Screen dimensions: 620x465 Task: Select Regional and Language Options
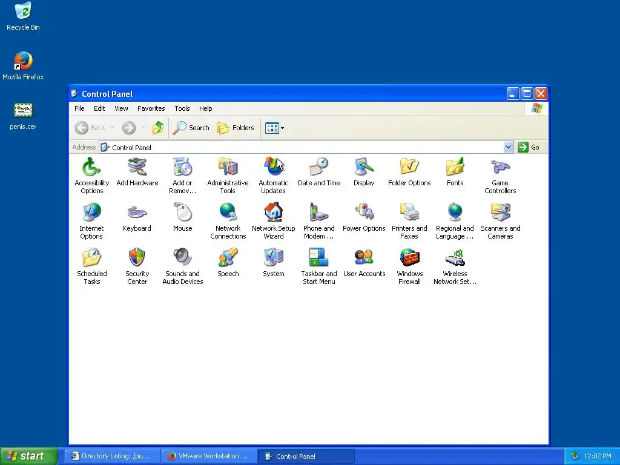[x=455, y=221]
